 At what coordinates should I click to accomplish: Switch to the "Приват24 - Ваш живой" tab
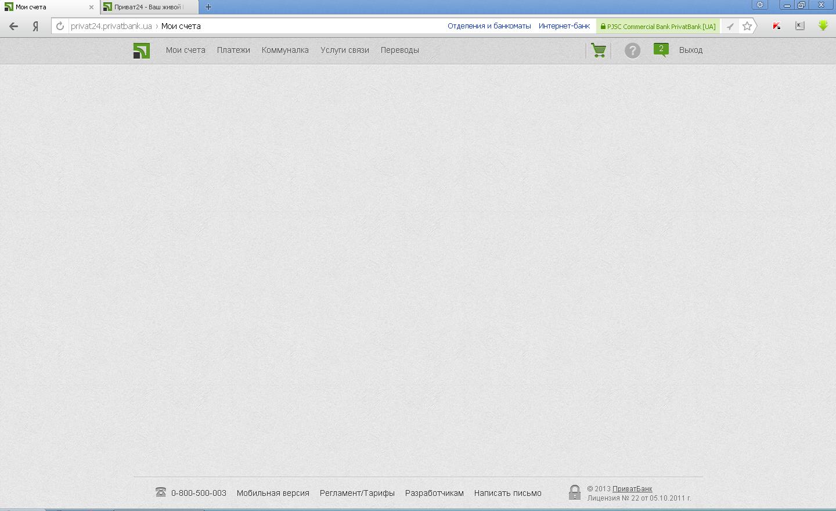(x=149, y=7)
